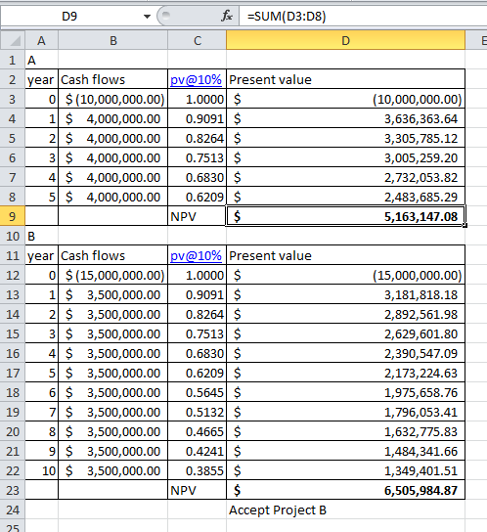Click the present value 2,483,685.29

point(345,197)
